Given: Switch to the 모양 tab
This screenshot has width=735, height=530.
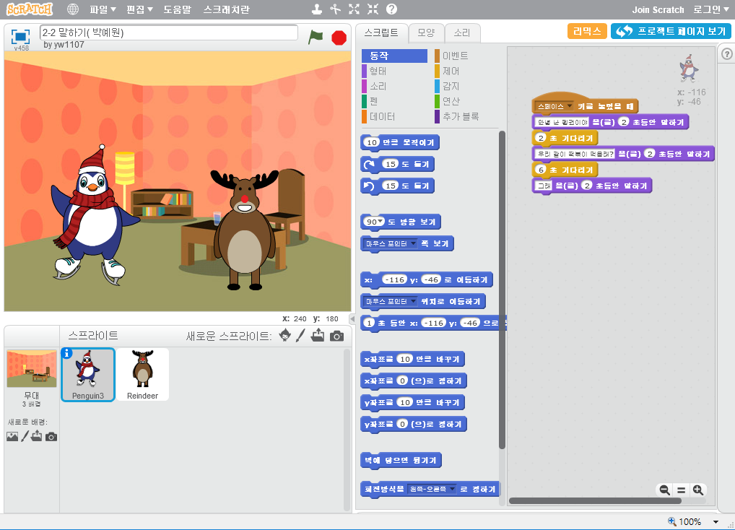Looking at the screenshot, I should tap(426, 32).
